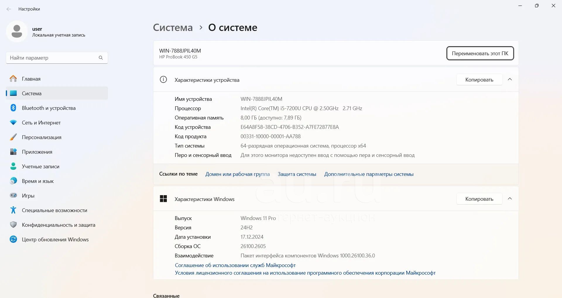
Task: Select OS build 26100.2605
Action: pos(253,246)
